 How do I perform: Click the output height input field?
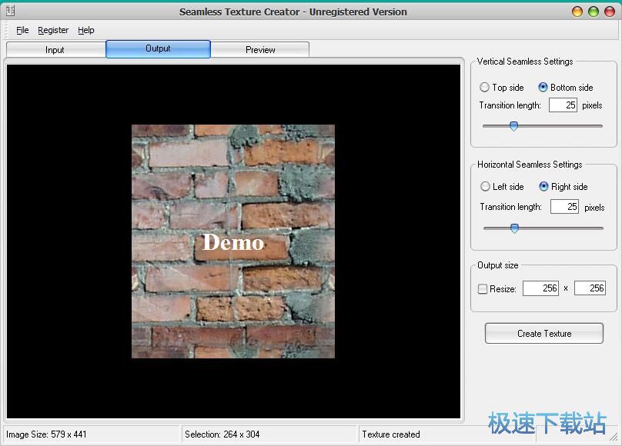pos(590,288)
